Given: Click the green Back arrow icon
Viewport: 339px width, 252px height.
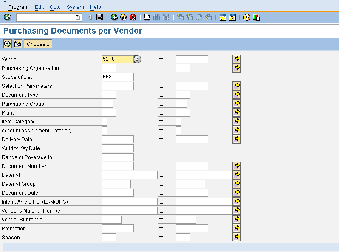Looking at the screenshot, I should pyautogui.click(x=114, y=17).
